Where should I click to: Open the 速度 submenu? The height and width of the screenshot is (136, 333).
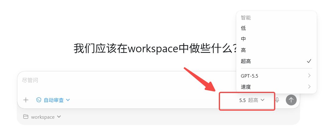[x=276, y=87]
